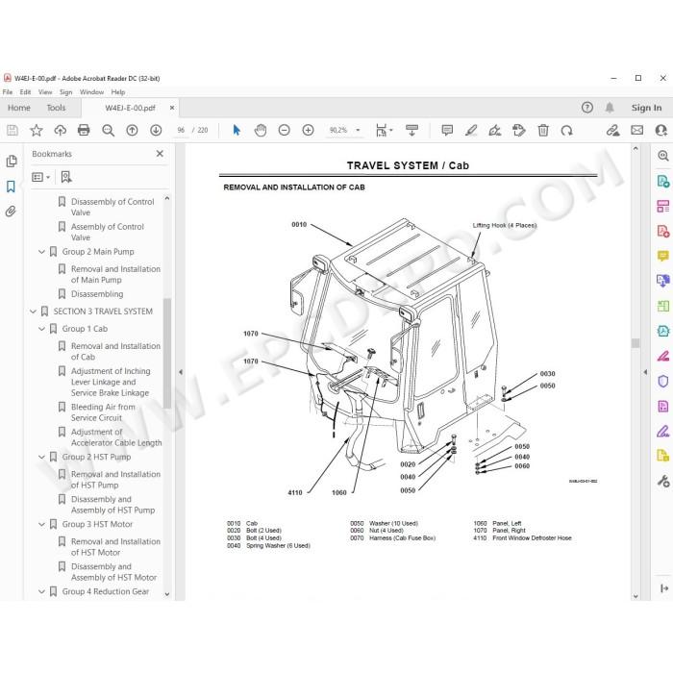Open the File menu
This screenshot has width=673, height=673.
[x=8, y=92]
